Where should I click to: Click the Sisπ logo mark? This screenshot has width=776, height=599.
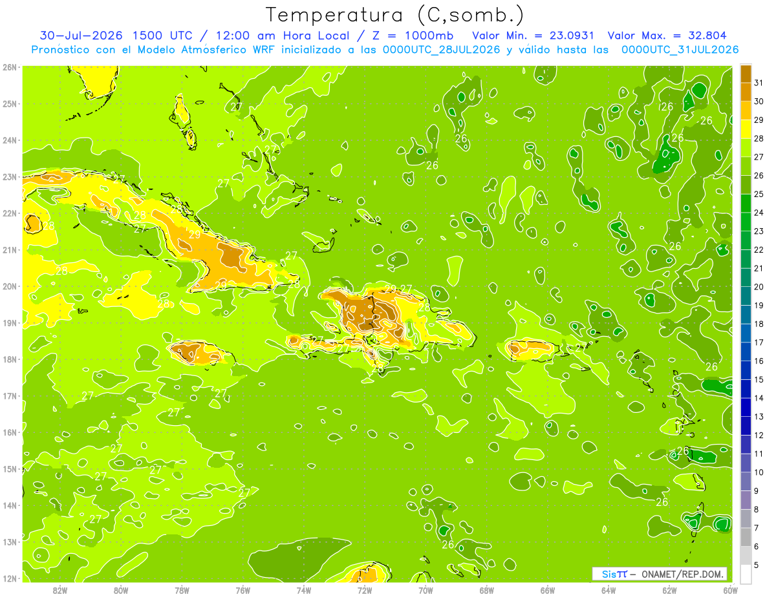tap(614, 574)
